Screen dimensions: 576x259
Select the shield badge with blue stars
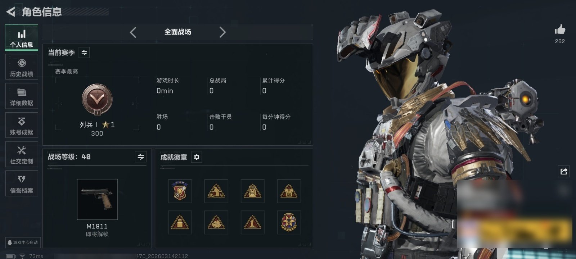point(180,191)
